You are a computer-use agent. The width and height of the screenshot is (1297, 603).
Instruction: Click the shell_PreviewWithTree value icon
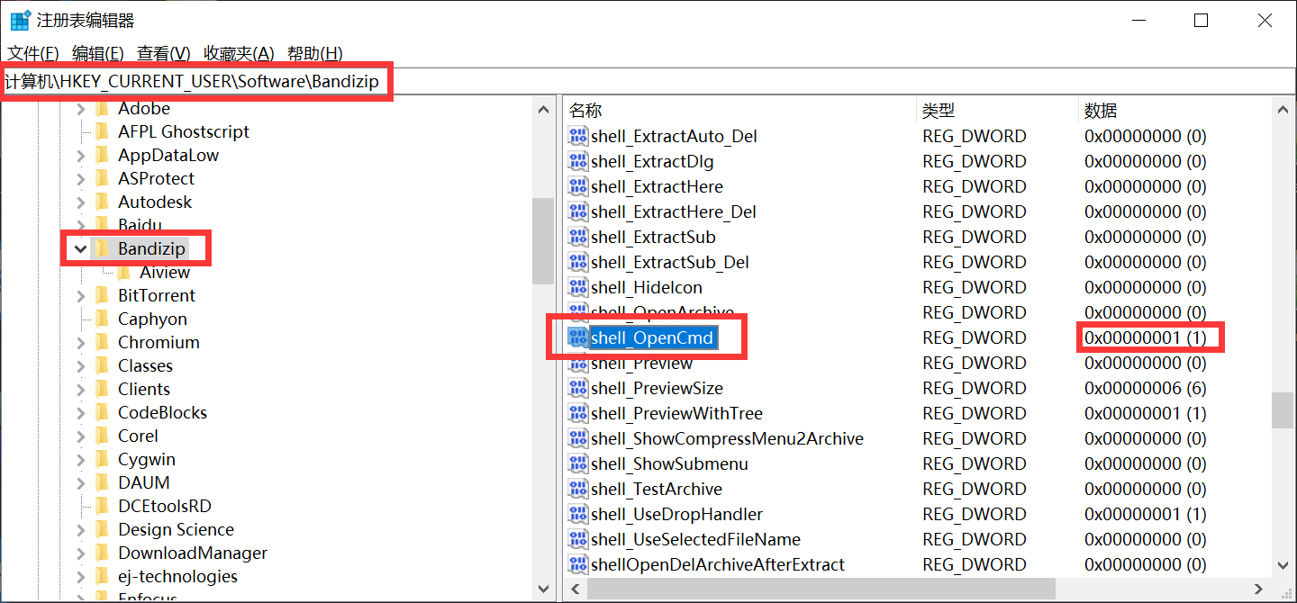576,414
